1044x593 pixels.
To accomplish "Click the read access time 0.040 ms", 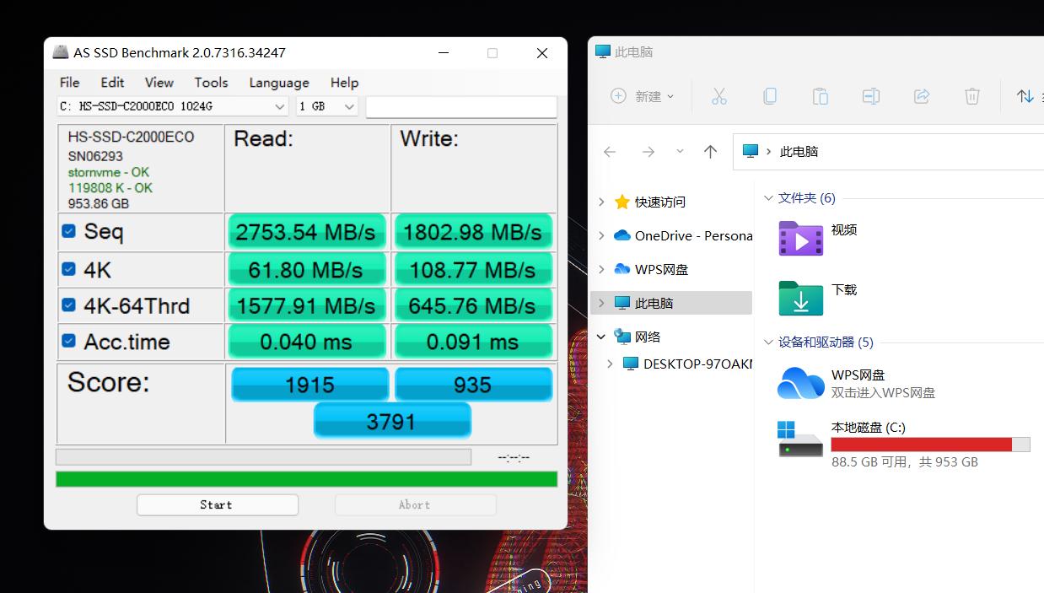I will tap(305, 342).
